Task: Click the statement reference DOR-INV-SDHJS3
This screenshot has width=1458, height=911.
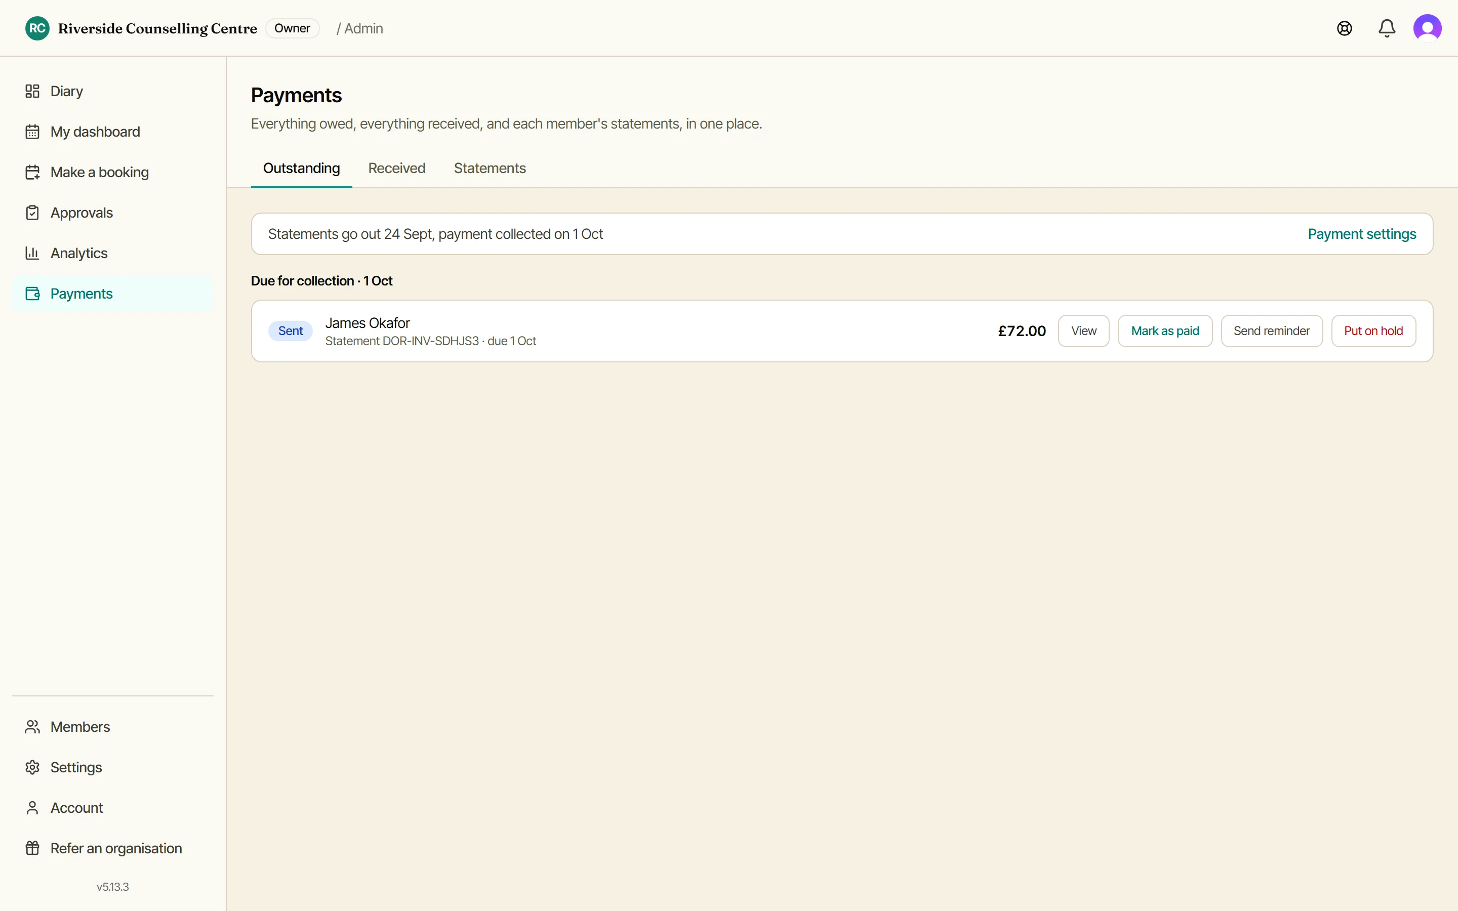Action: (431, 341)
